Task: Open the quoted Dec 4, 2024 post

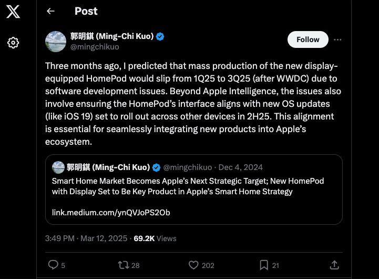Action: (x=240, y=168)
